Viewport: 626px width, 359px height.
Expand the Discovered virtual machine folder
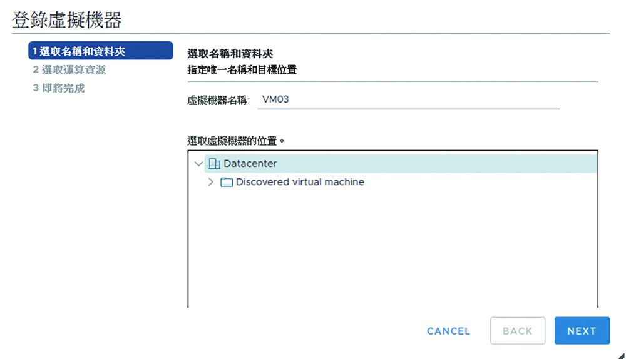pyautogui.click(x=211, y=182)
